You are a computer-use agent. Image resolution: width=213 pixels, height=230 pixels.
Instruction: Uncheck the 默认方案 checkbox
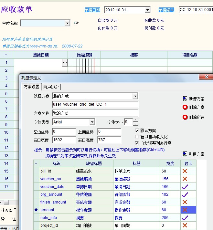pos(137,131)
